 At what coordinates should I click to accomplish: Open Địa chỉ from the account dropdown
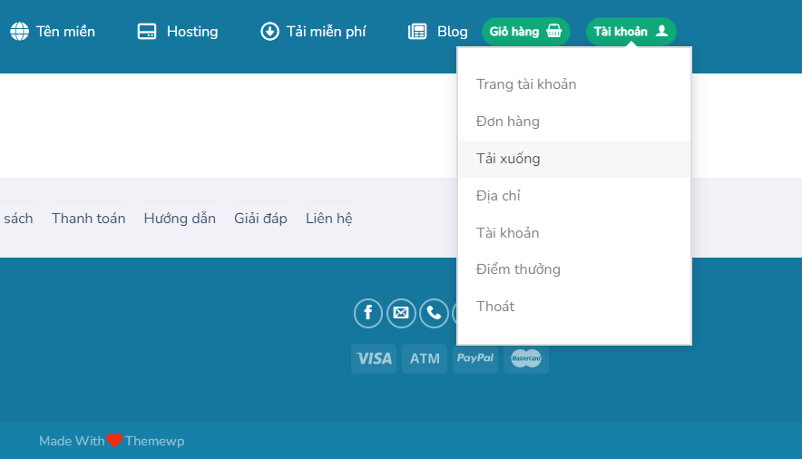pos(498,196)
